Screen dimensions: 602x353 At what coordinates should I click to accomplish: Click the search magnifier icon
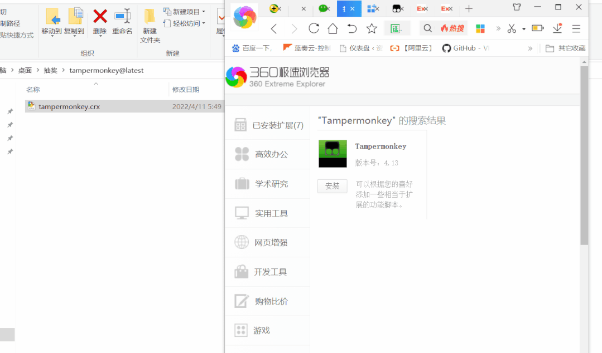pos(427,28)
